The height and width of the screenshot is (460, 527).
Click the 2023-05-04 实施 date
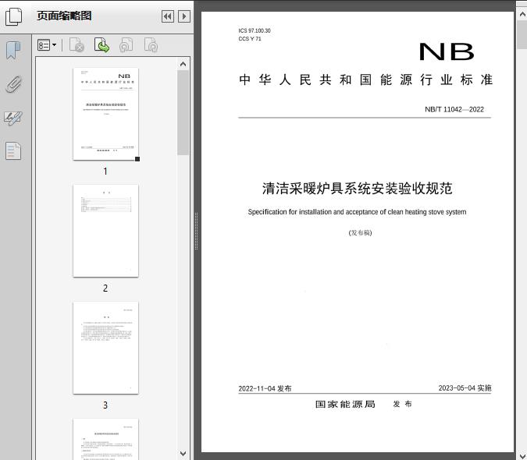click(465, 387)
